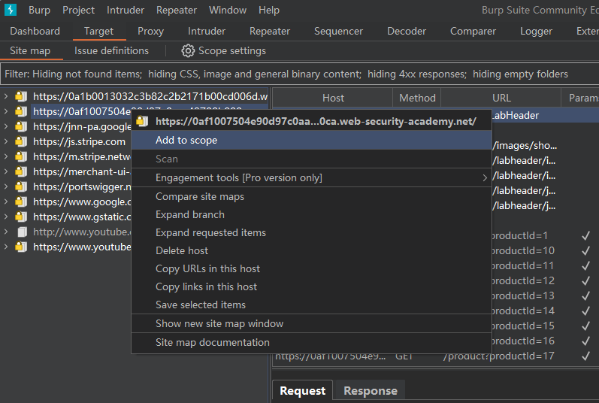599x403 pixels.
Task: Sort by Method column header
Action: click(x=417, y=98)
